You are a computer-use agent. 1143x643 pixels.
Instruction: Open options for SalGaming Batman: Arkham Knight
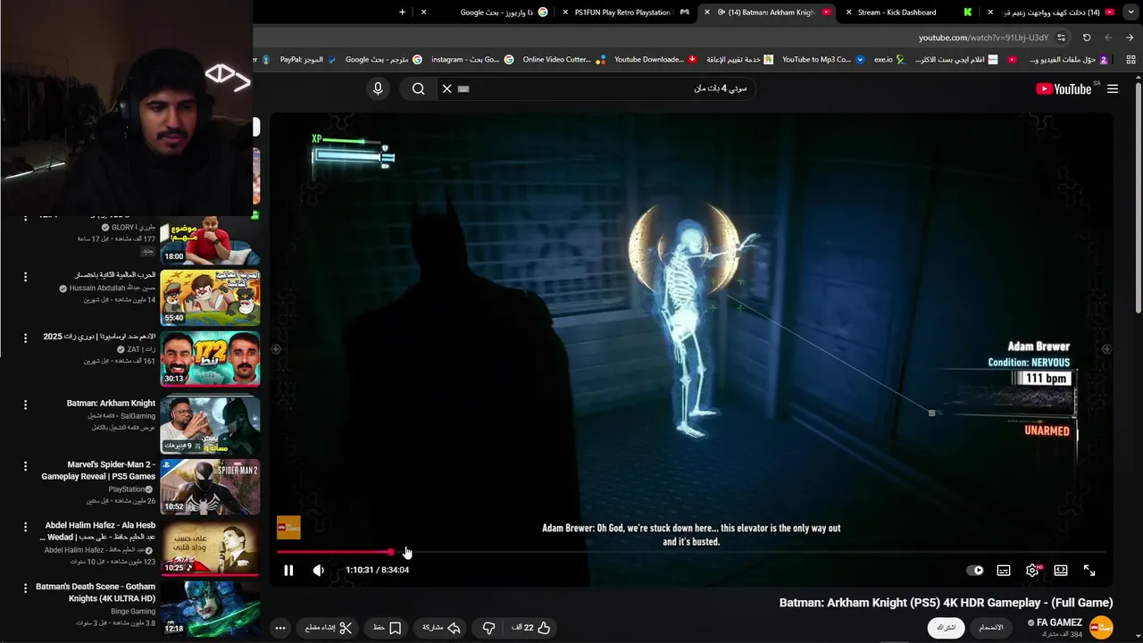coord(25,405)
